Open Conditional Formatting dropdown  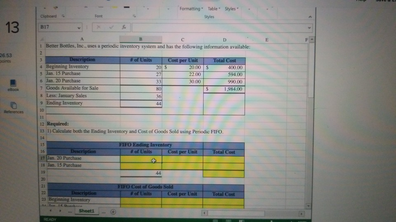click(x=191, y=9)
